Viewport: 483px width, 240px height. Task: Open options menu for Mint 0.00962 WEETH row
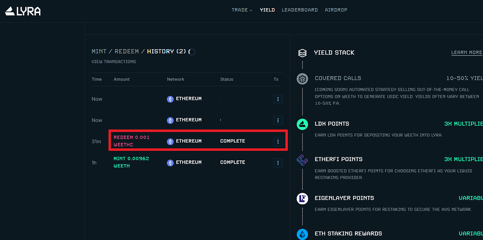[278, 163]
